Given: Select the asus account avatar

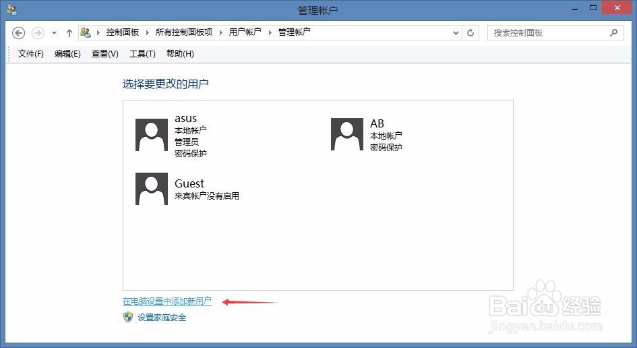Looking at the screenshot, I should [152, 135].
